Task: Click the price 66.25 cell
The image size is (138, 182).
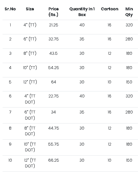Action: click(x=53, y=160)
